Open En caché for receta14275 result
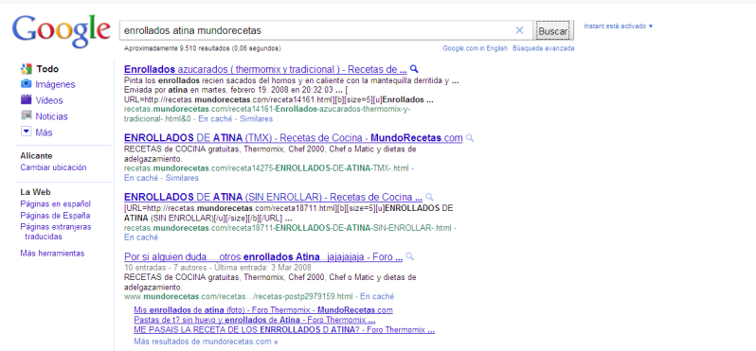Image resolution: width=756 pixels, height=351 pixels. pyautogui.click(x=141, y=178)
